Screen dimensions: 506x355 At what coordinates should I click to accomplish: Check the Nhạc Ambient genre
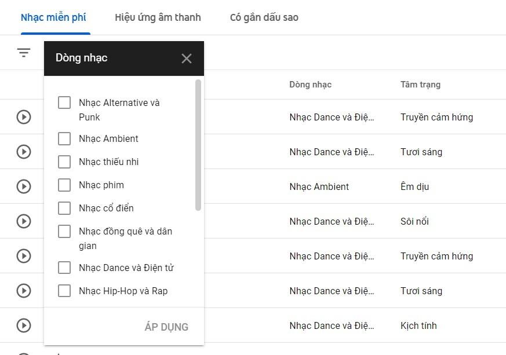(64, 138)
